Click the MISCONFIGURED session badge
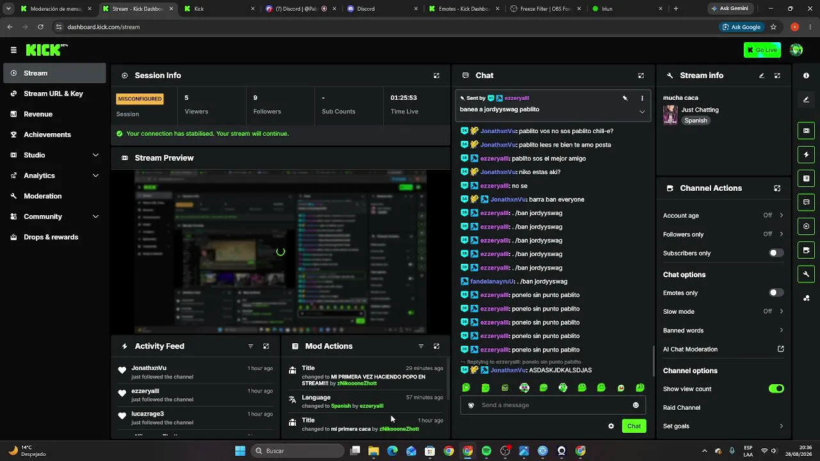The image size is (820, 461). point(140,99)
